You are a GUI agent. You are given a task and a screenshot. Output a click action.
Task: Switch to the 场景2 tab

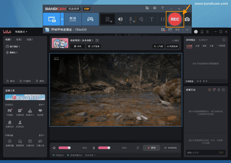coord(19,40)
